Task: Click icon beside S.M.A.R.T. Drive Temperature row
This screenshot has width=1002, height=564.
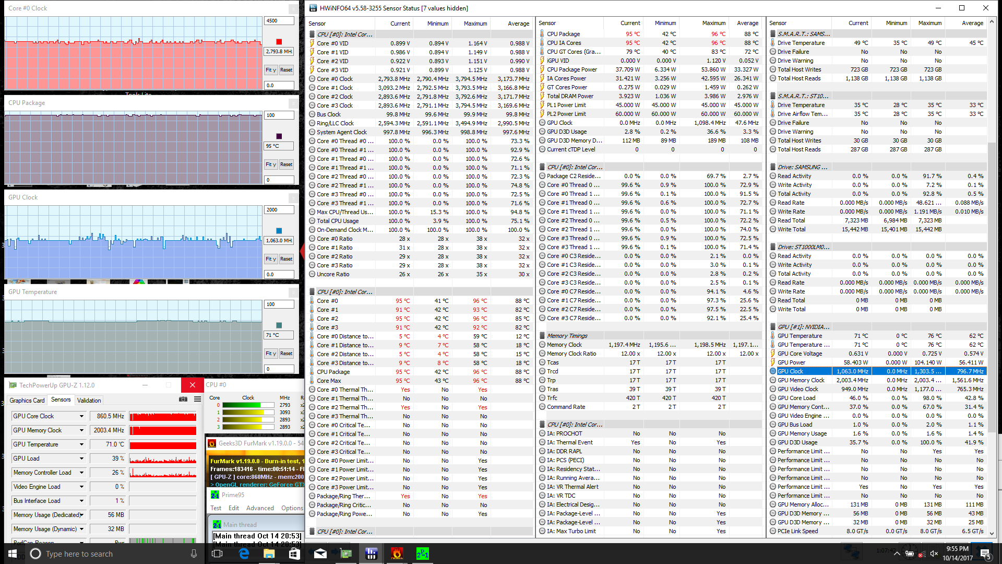Action: point(773,43)
